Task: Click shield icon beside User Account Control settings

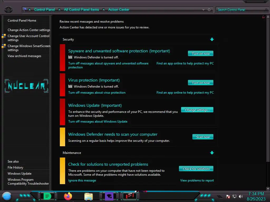Action: [x=4, y=36]
